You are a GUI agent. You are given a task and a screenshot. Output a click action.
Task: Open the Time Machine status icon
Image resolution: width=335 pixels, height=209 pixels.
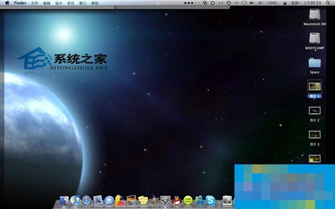pos(228,3)
